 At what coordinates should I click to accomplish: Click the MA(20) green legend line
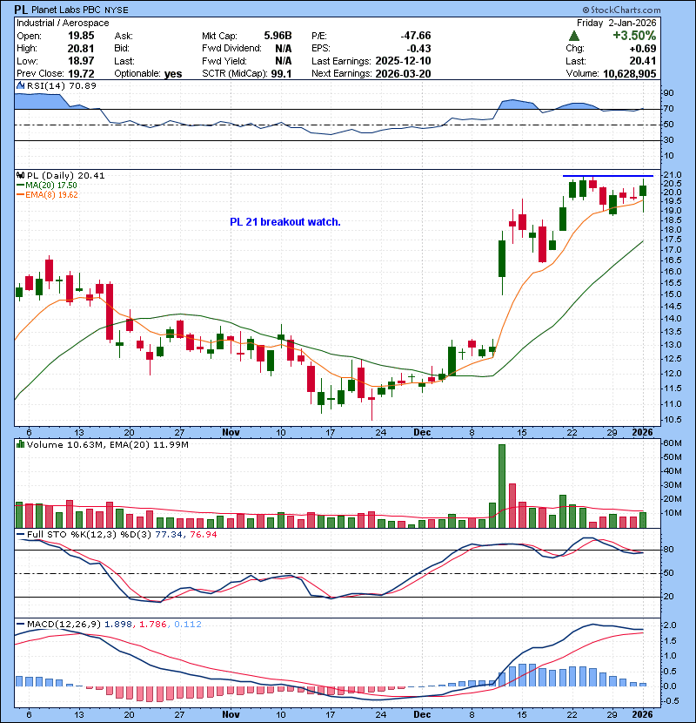click(x=20, y=186)
